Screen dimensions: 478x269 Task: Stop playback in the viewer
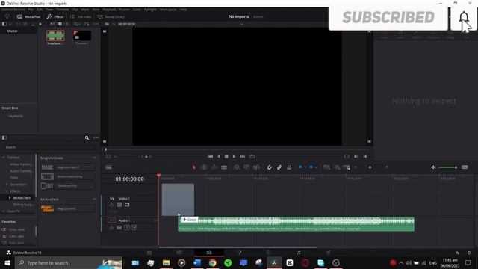pyautogui.click(x=226, y=156)
